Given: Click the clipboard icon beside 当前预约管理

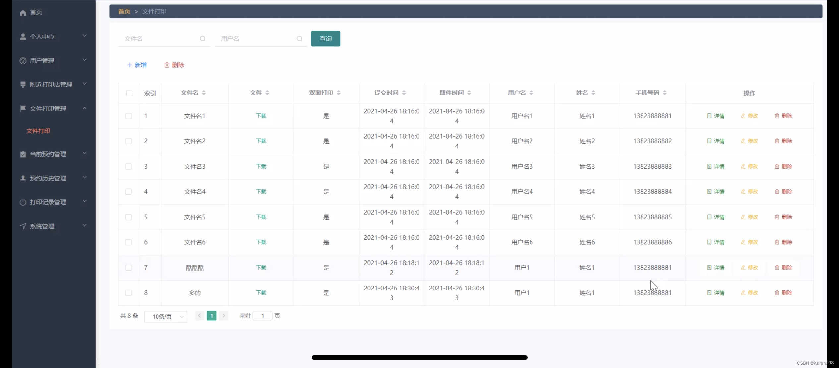Looking at the screenshot, I should tap(23, 154).
